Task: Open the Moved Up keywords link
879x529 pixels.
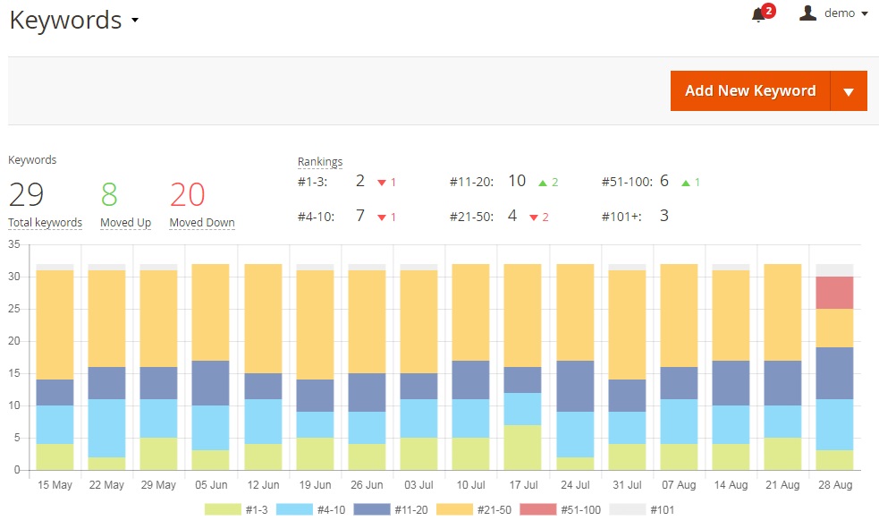Action: [125, 223]
